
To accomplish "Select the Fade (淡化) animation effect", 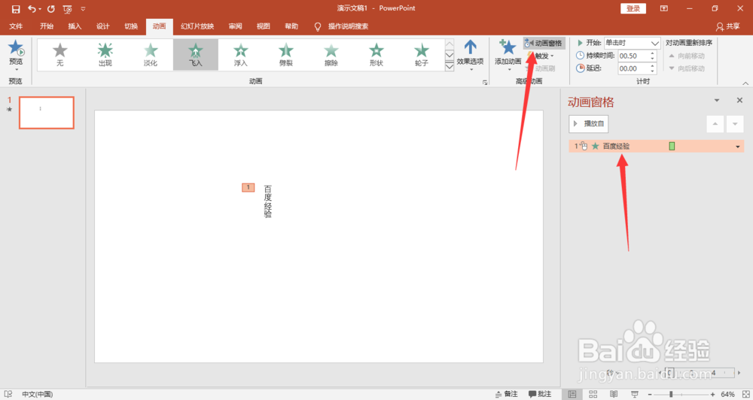I will coord(151,55).
